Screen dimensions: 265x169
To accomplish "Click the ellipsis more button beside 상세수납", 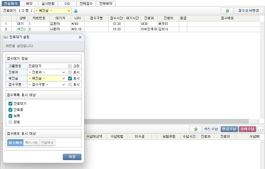I will 260,129.
